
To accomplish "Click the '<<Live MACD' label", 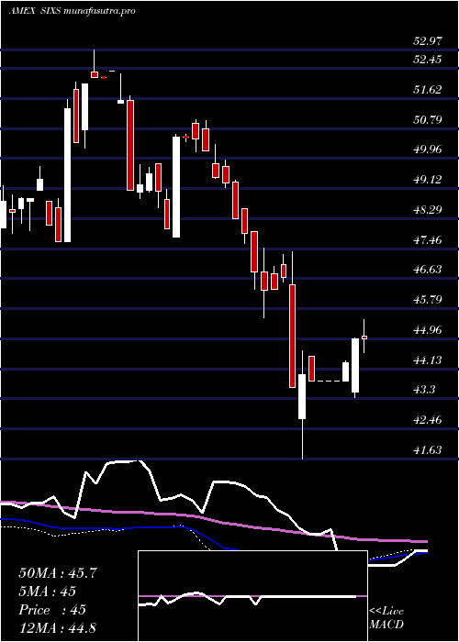I will [386, 618].
